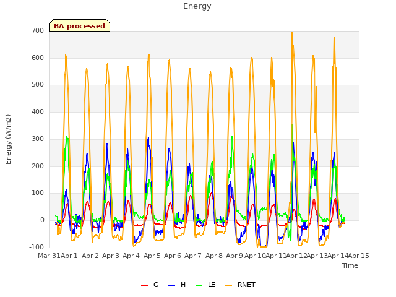Toggle the H series legend entry
The width and height of the screenshot is (396, 297).
pos(177,285)
